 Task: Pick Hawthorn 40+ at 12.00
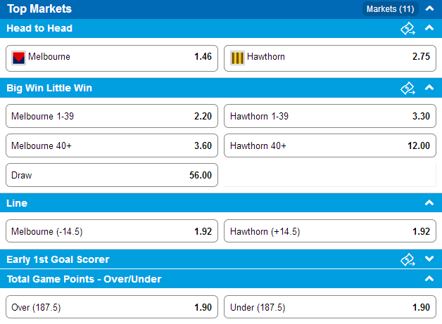(x=330, y=145)
